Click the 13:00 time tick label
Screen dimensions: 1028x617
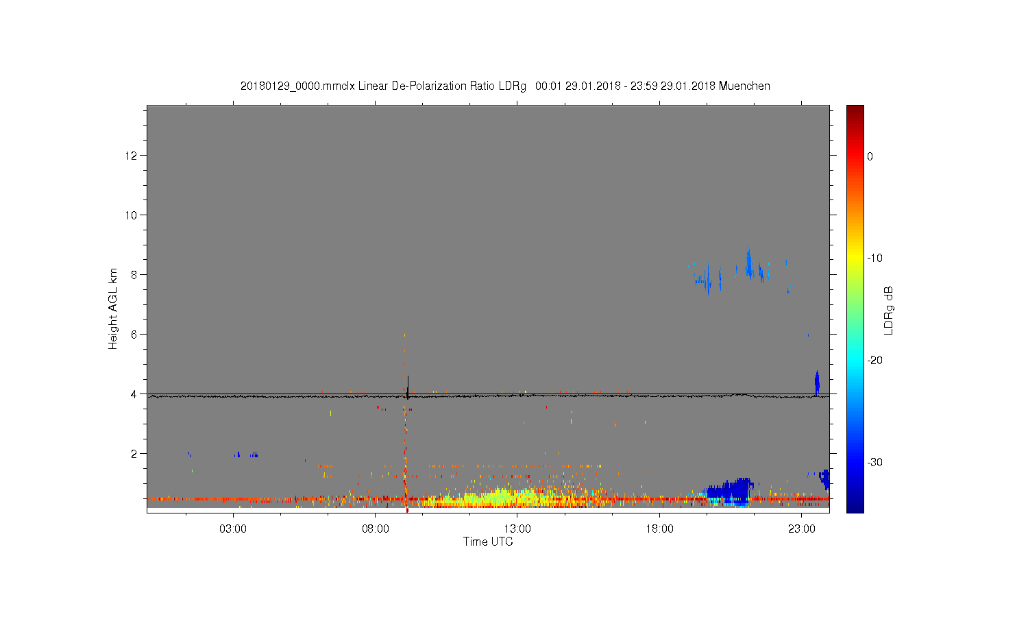coord(517,529)
